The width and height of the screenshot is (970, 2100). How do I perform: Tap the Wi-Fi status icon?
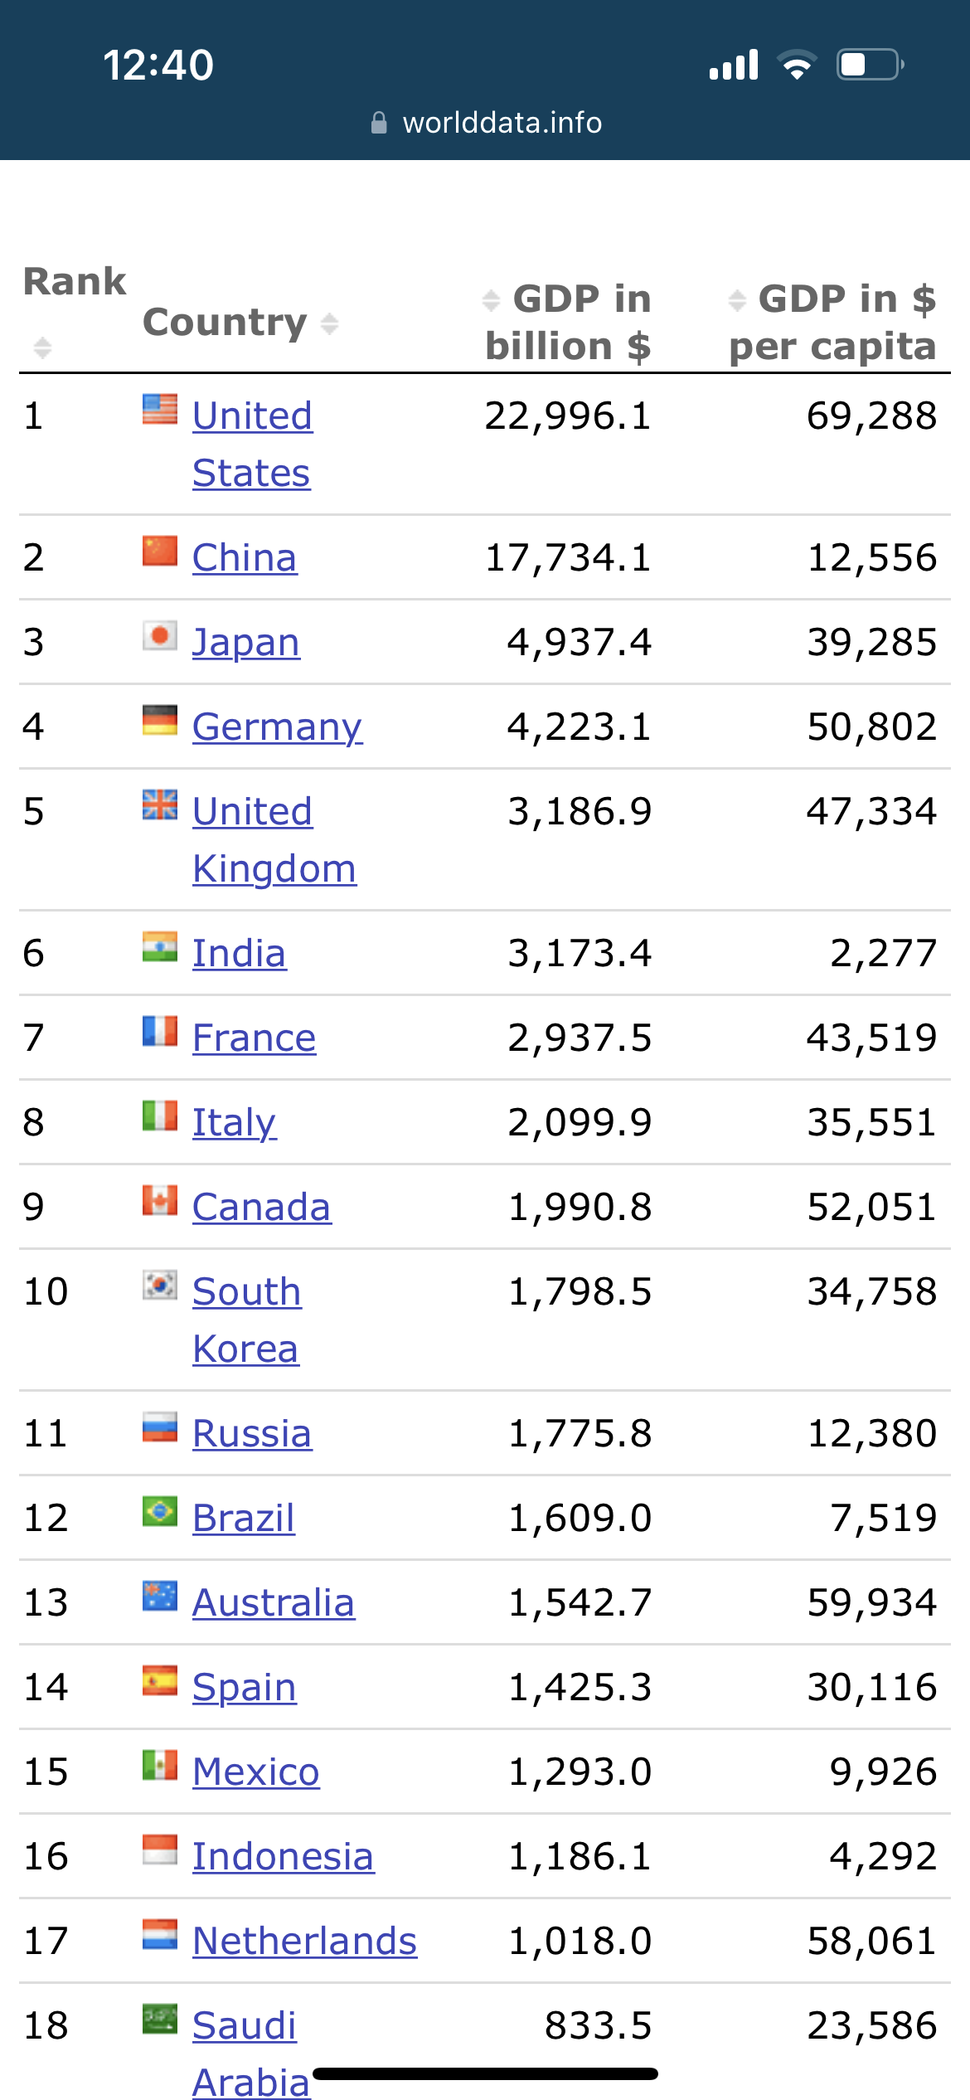click(x=797, y=65)
